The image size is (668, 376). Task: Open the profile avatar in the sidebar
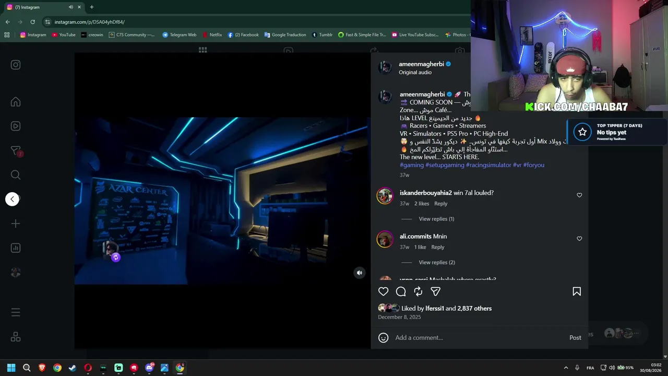(16, 272)
